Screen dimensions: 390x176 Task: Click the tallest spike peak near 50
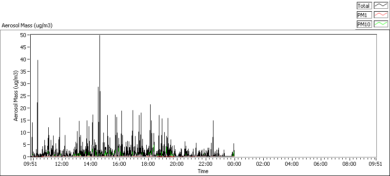pos(100,36)
